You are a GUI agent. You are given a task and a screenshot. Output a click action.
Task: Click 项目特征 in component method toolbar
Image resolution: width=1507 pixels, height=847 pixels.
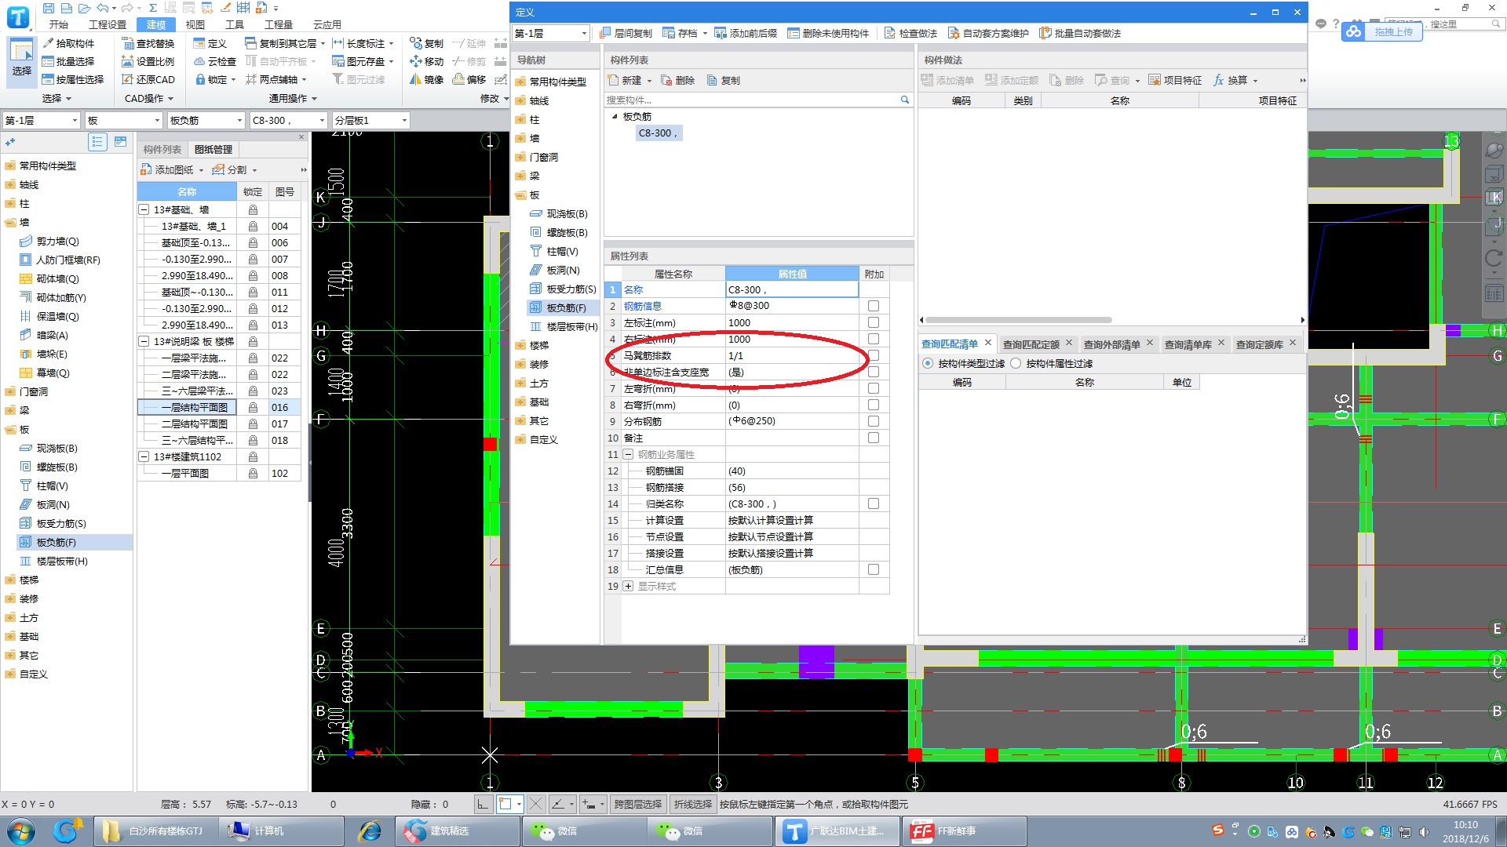(x=1175, y=80)
